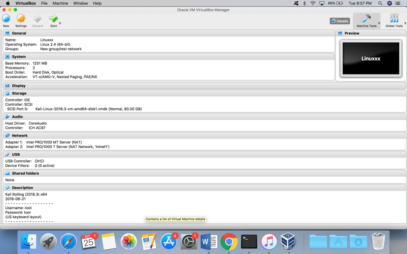
Task: Expand the Start button dropdown arrow
Action: click(60, 23)
